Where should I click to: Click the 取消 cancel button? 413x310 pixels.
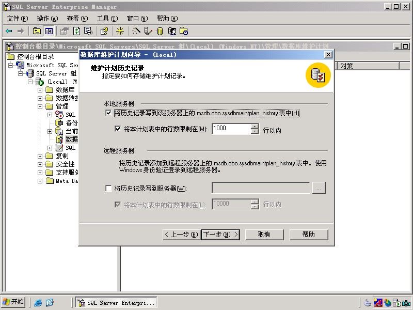[x=264, y=235]
